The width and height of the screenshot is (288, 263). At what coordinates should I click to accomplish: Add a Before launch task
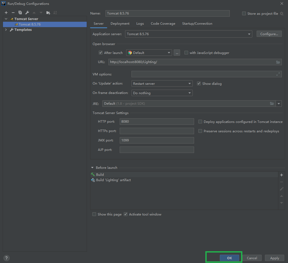(x=281, y=175)
